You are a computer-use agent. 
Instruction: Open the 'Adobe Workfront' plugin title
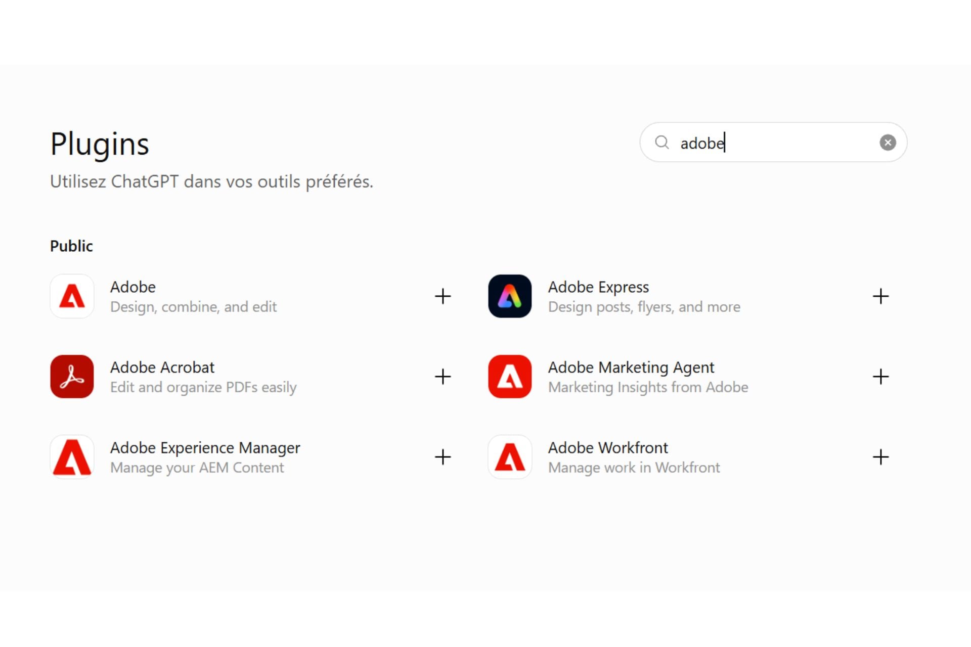pos(608,447)
